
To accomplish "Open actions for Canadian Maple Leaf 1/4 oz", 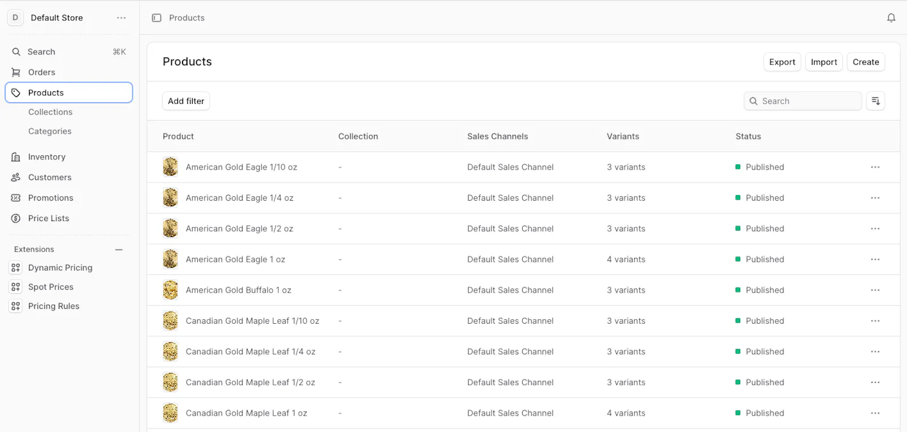I will [875, 351].
